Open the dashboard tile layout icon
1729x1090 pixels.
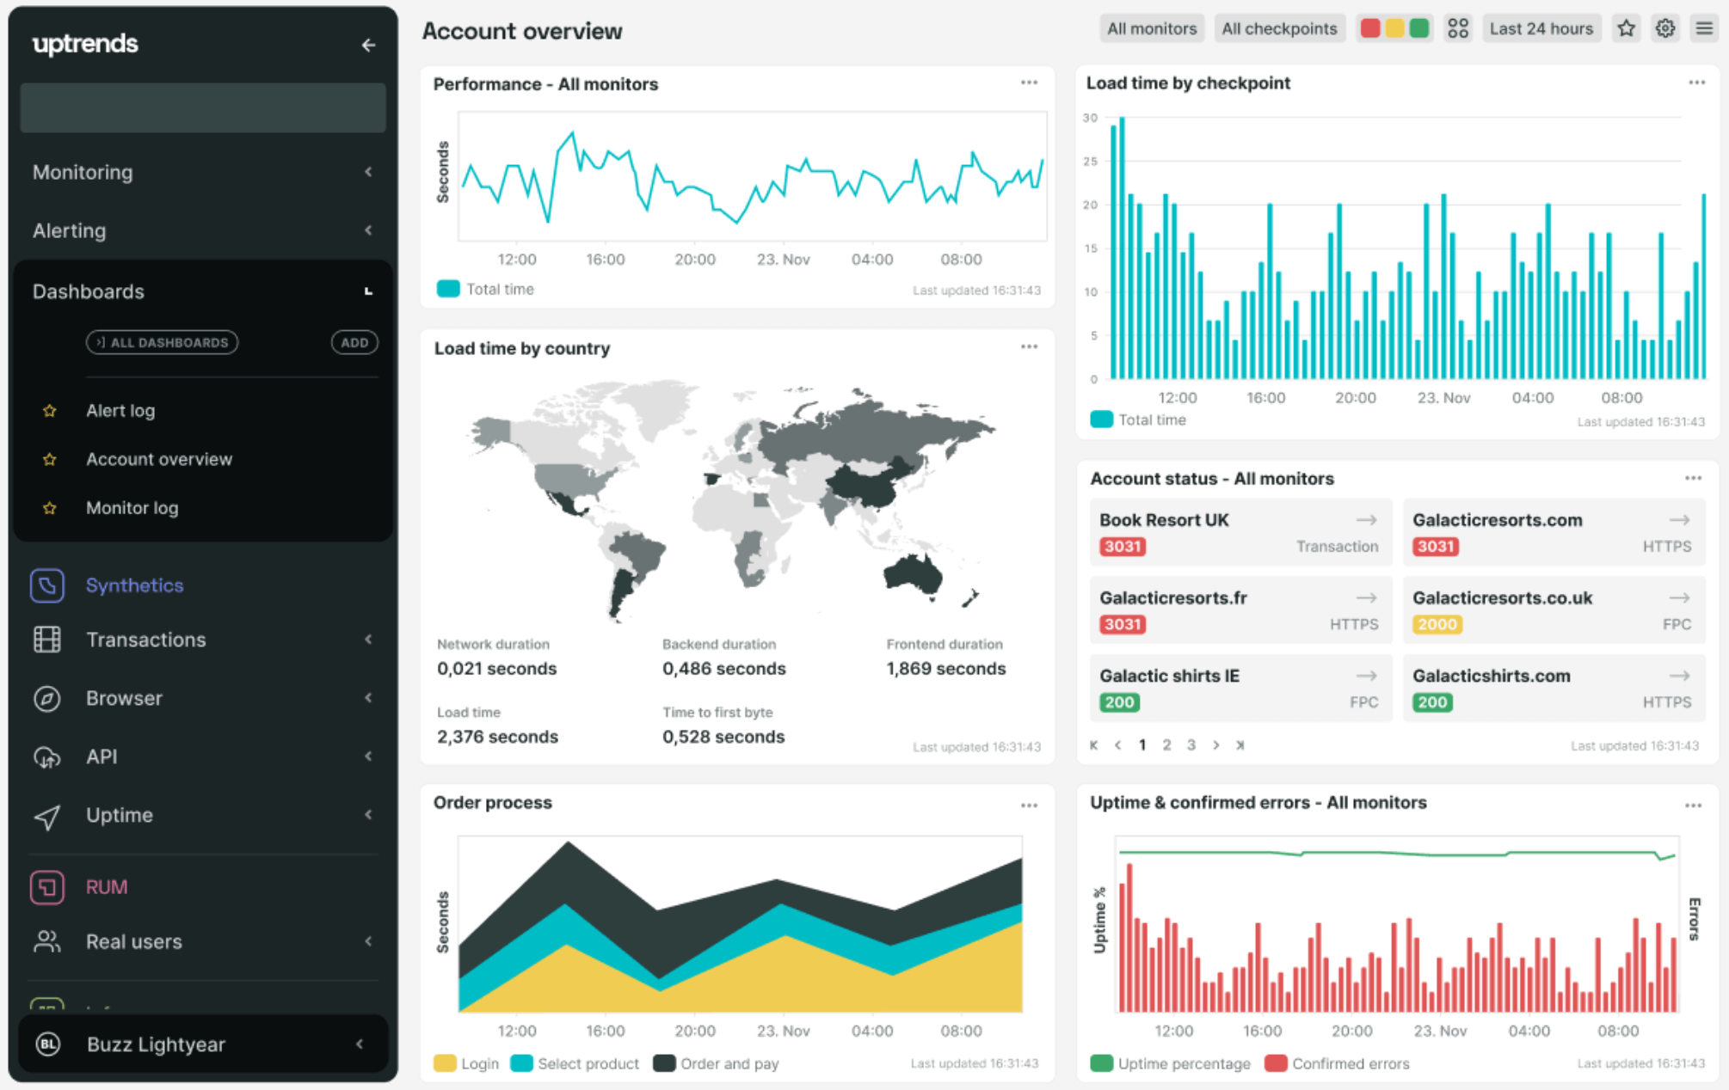coord(1458,28)
